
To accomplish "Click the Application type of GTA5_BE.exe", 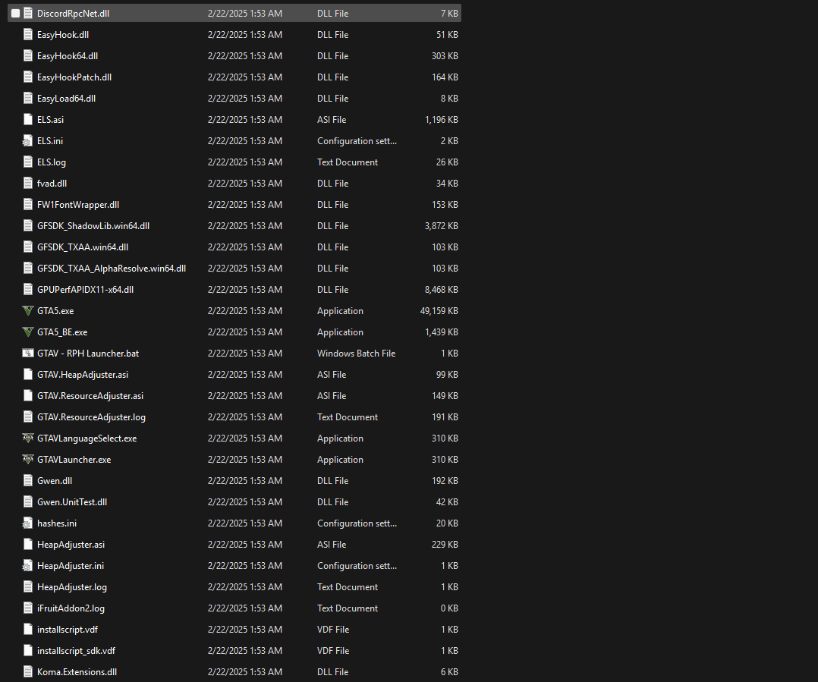I will coord(340,332).
